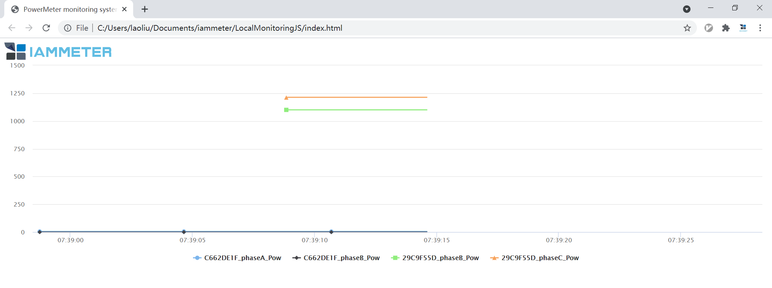This screenshot has height=288, width=772.
Task: Click the IAMMETER browser extension icon
Action: (x=743, y=28)
